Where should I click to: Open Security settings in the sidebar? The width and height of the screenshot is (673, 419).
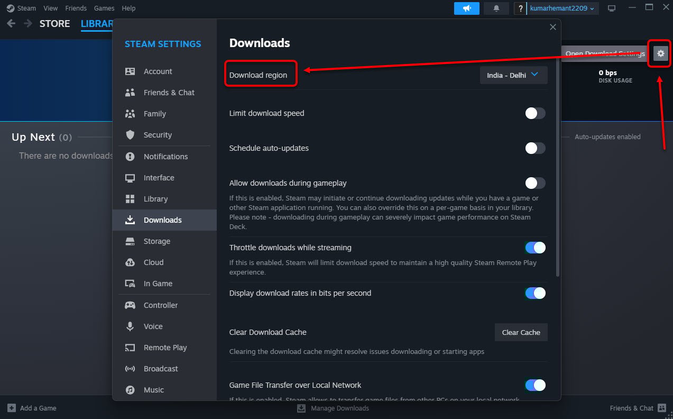pyautogui.click(x=158, y=135)
